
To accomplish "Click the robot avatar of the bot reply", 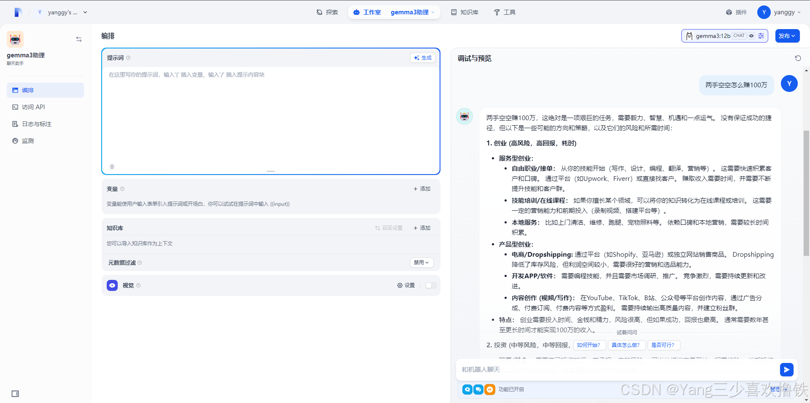I will (x=464, y=116).
